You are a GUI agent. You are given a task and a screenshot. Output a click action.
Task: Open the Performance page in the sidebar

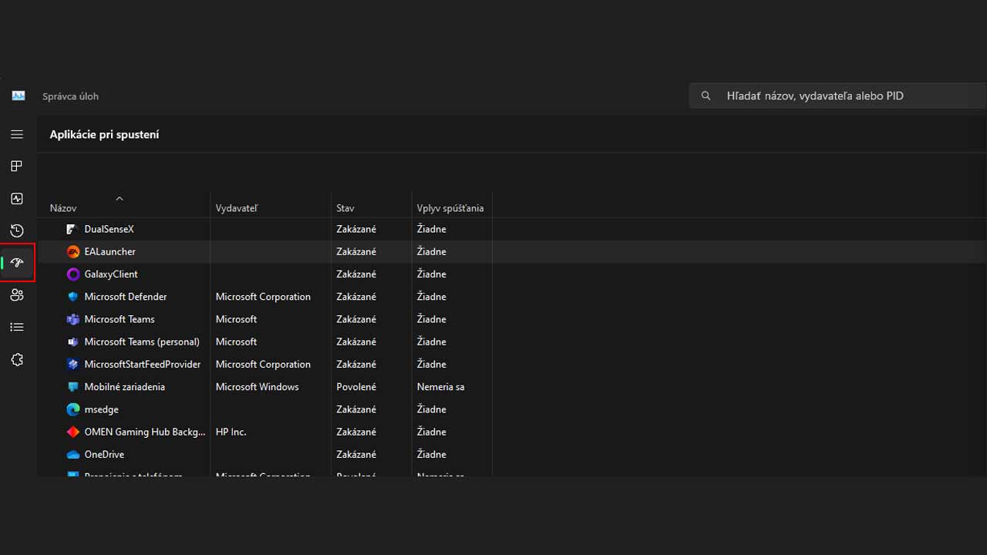[x=17, y=199]
